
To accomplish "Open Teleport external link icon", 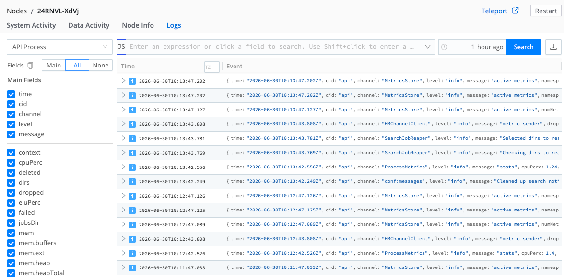I will (x=515, y=11).
